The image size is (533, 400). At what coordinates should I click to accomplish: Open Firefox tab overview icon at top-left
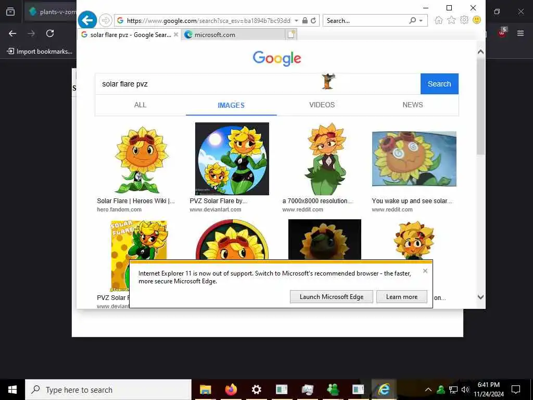(10, 12)
